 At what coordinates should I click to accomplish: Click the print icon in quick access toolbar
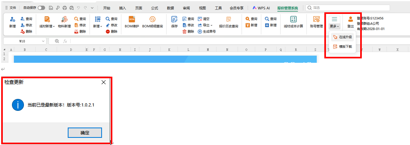[65, 8]
